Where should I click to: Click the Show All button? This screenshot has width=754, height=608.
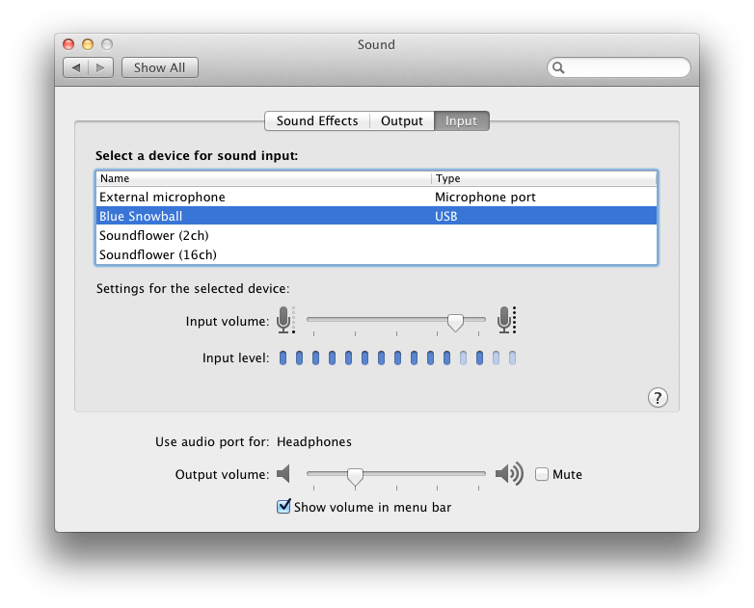160,67
